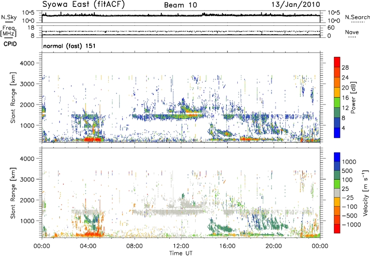Pick the light green 12–16 dB Power segment
This screenshot has width=370, height=256.
point(337,103)
